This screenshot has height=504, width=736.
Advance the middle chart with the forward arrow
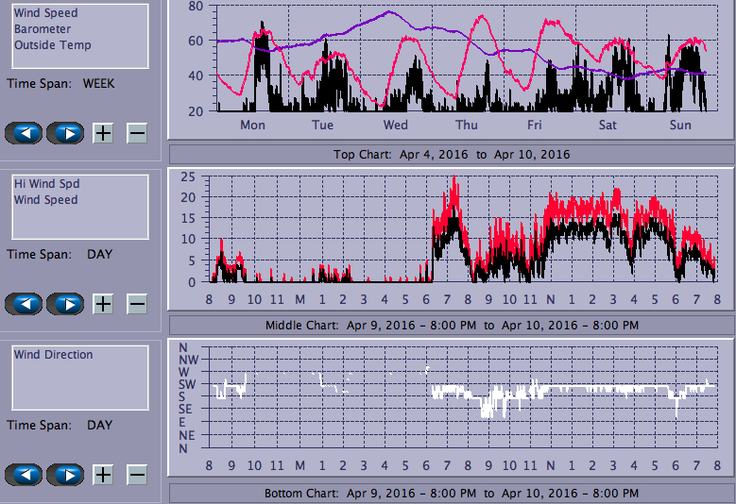65,304
